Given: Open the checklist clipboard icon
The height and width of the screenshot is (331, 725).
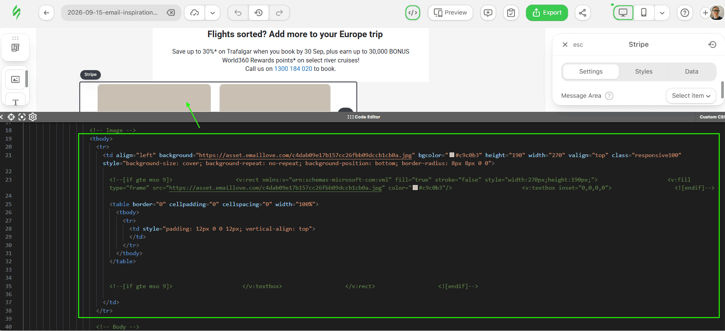Looking at the screenshot, I should [x=511, y=13].
